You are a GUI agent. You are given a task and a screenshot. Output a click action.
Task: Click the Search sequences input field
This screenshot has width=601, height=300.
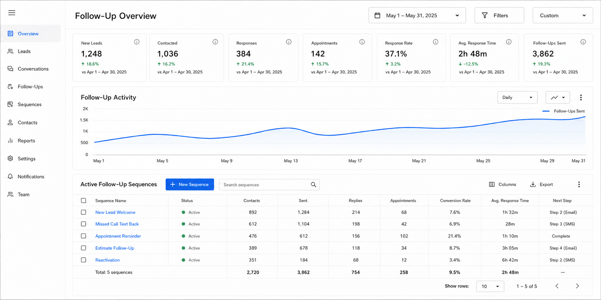click(x=269, y=185)
